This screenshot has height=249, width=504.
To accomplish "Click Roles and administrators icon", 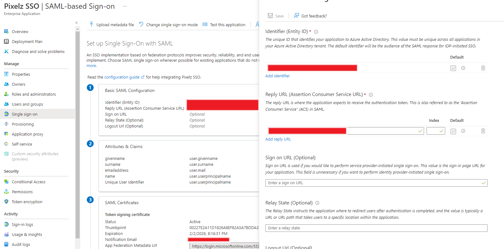I will coord(6,94).
